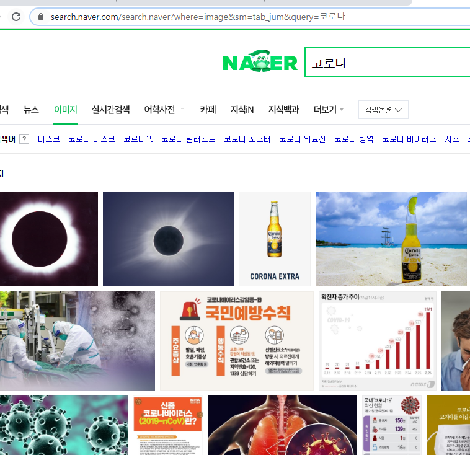Open the yellow mask poster image
Image resolution: width=470 pixels, height=455 pixels.
tap(448, 425)
